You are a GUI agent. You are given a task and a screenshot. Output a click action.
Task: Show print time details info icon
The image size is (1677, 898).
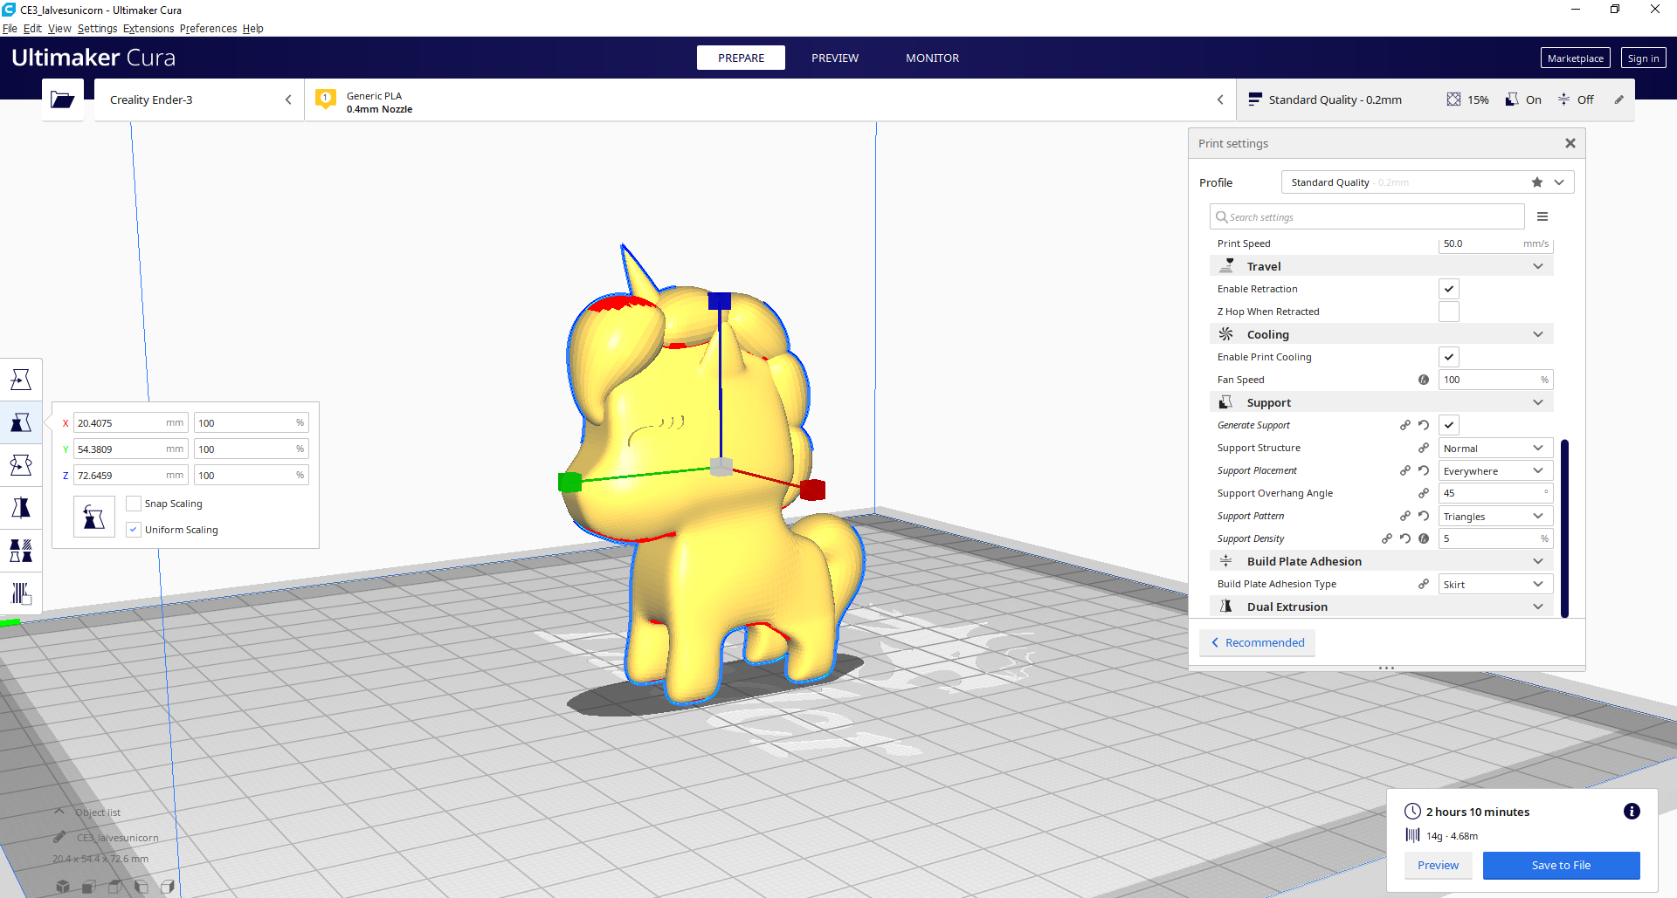(x=1632, y=812)
